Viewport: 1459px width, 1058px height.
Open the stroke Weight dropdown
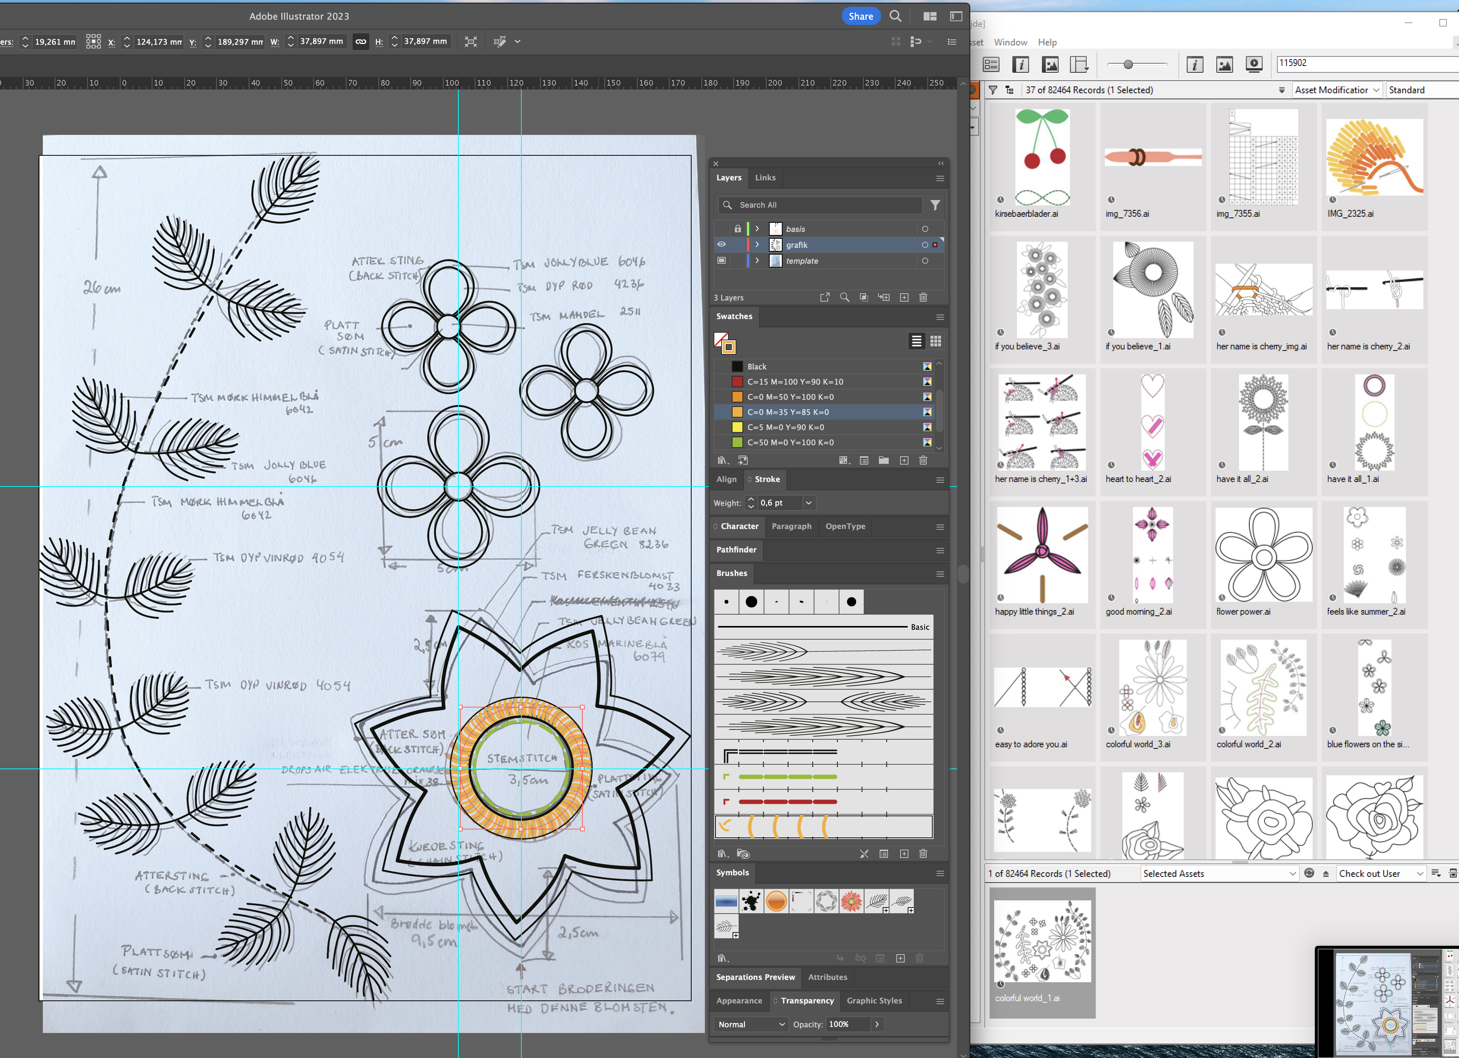(x=809, y=503)
